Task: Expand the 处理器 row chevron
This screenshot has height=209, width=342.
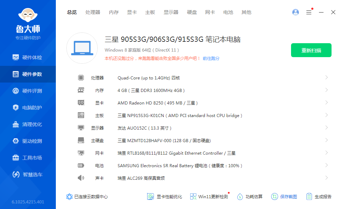Action: coord(327,77)
